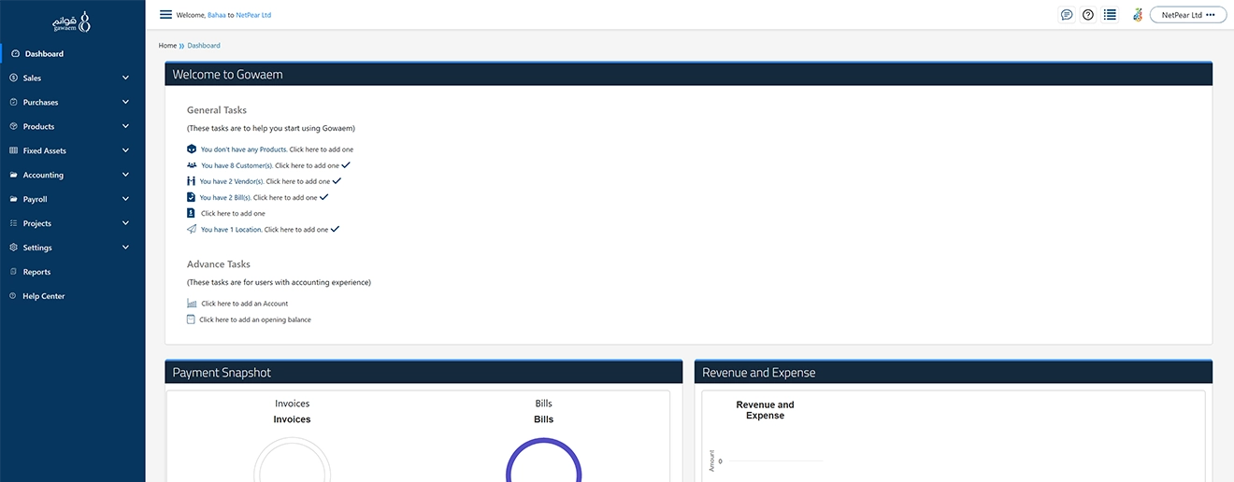1234x482 pixels.
Task: Toggle the hamburger sidebar menu
Action: click(x=165, y=15)
